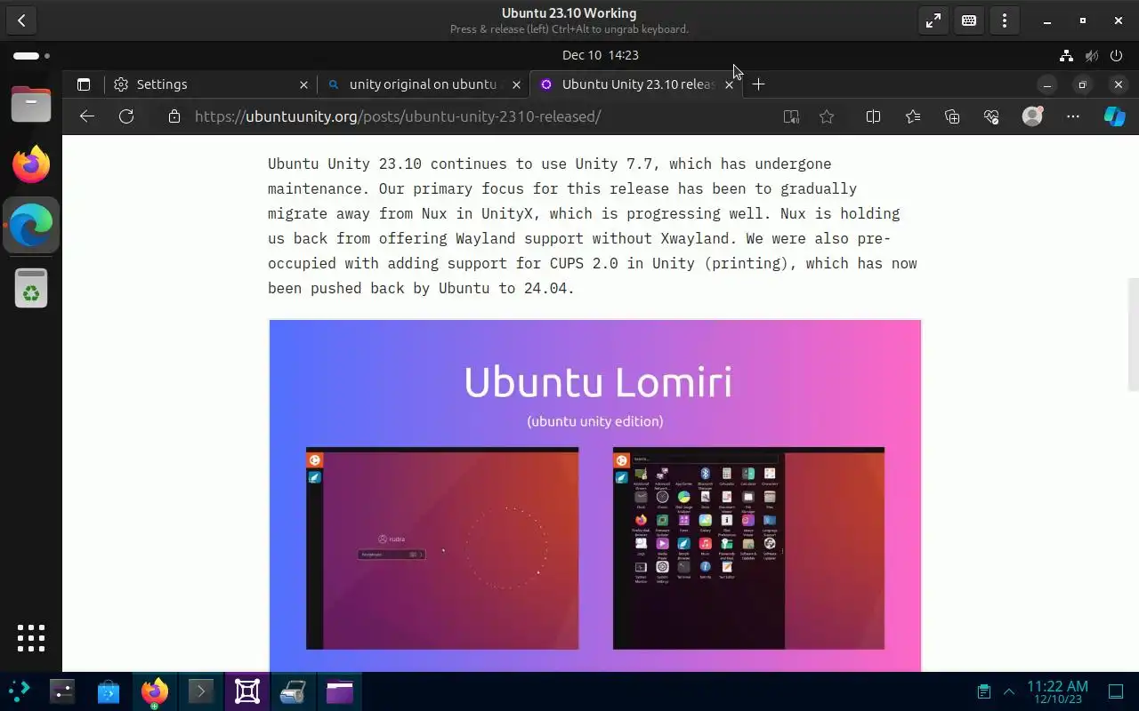
Task: Click the network status icon in top bar
Action: [1066, 55]
